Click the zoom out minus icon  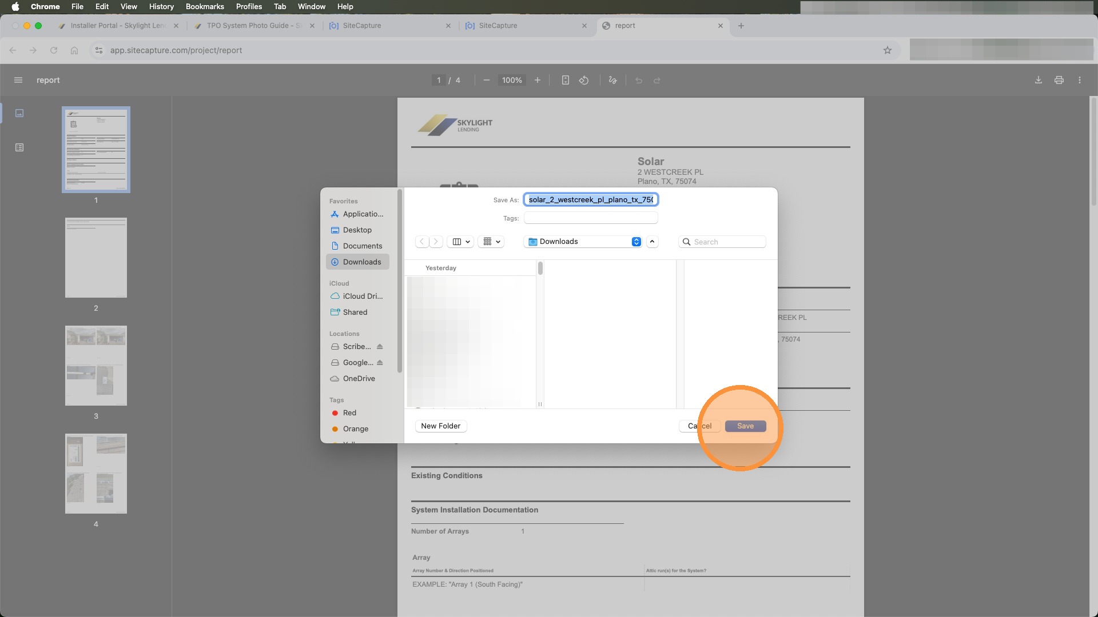click(487, 80)
